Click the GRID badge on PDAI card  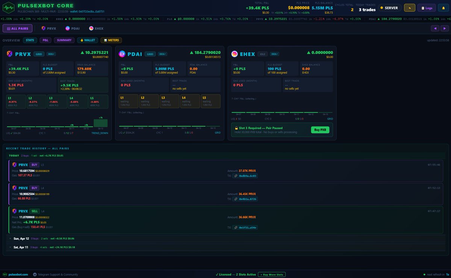click(x=150, y=54)
